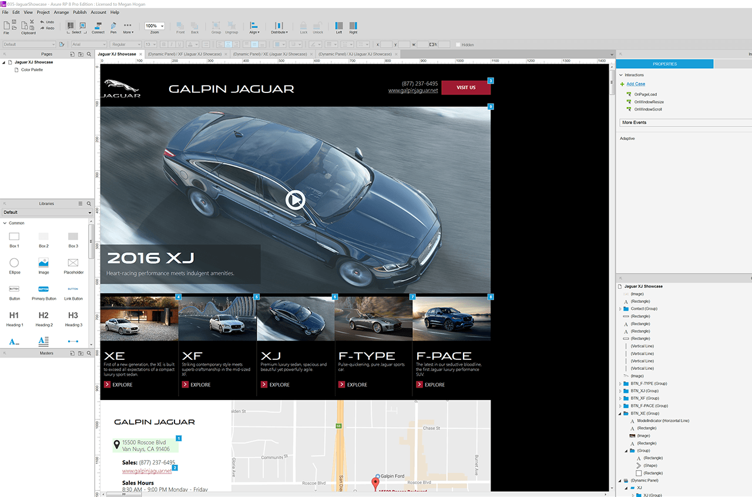Screen dimensions: 752x497
Task: Click the www.galpinjaguar.net header link
Action: [x=413, y=91]
